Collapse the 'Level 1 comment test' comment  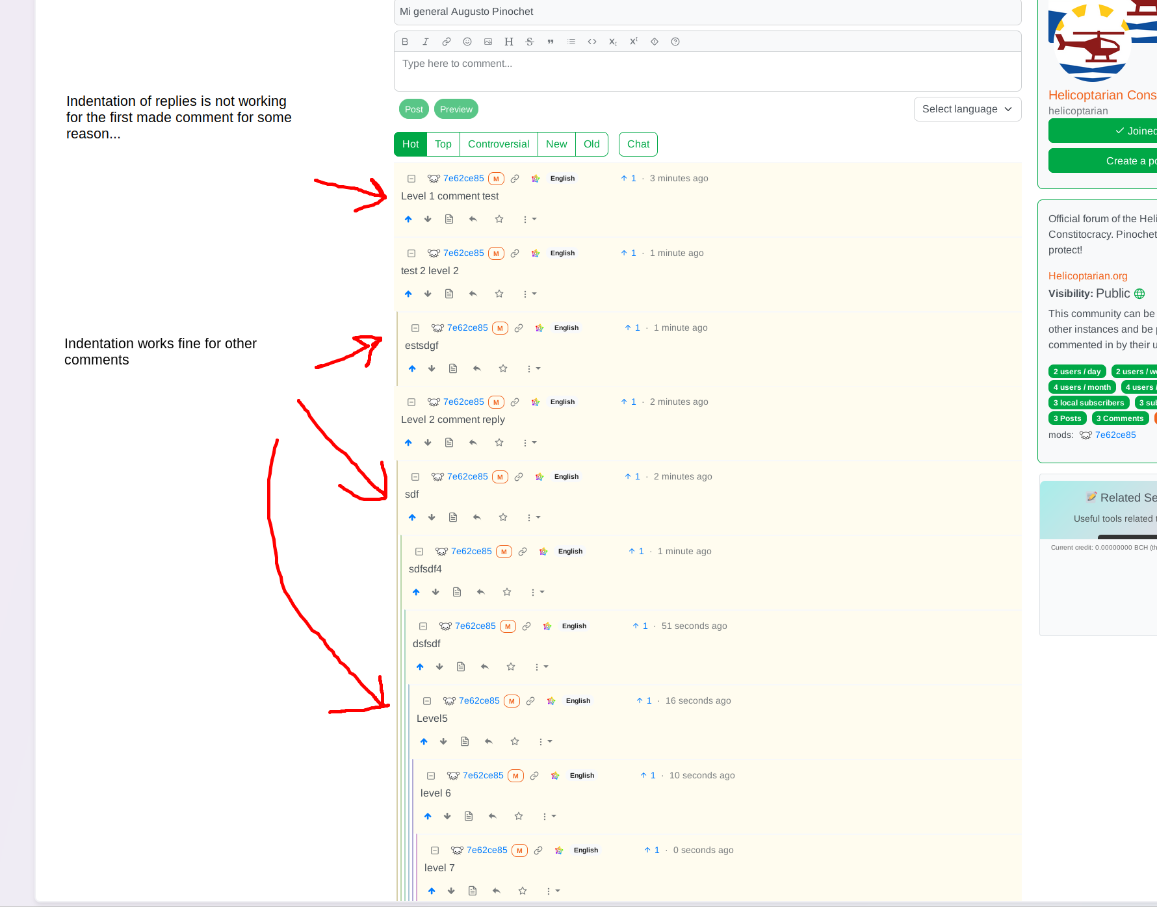coord(411,179)
